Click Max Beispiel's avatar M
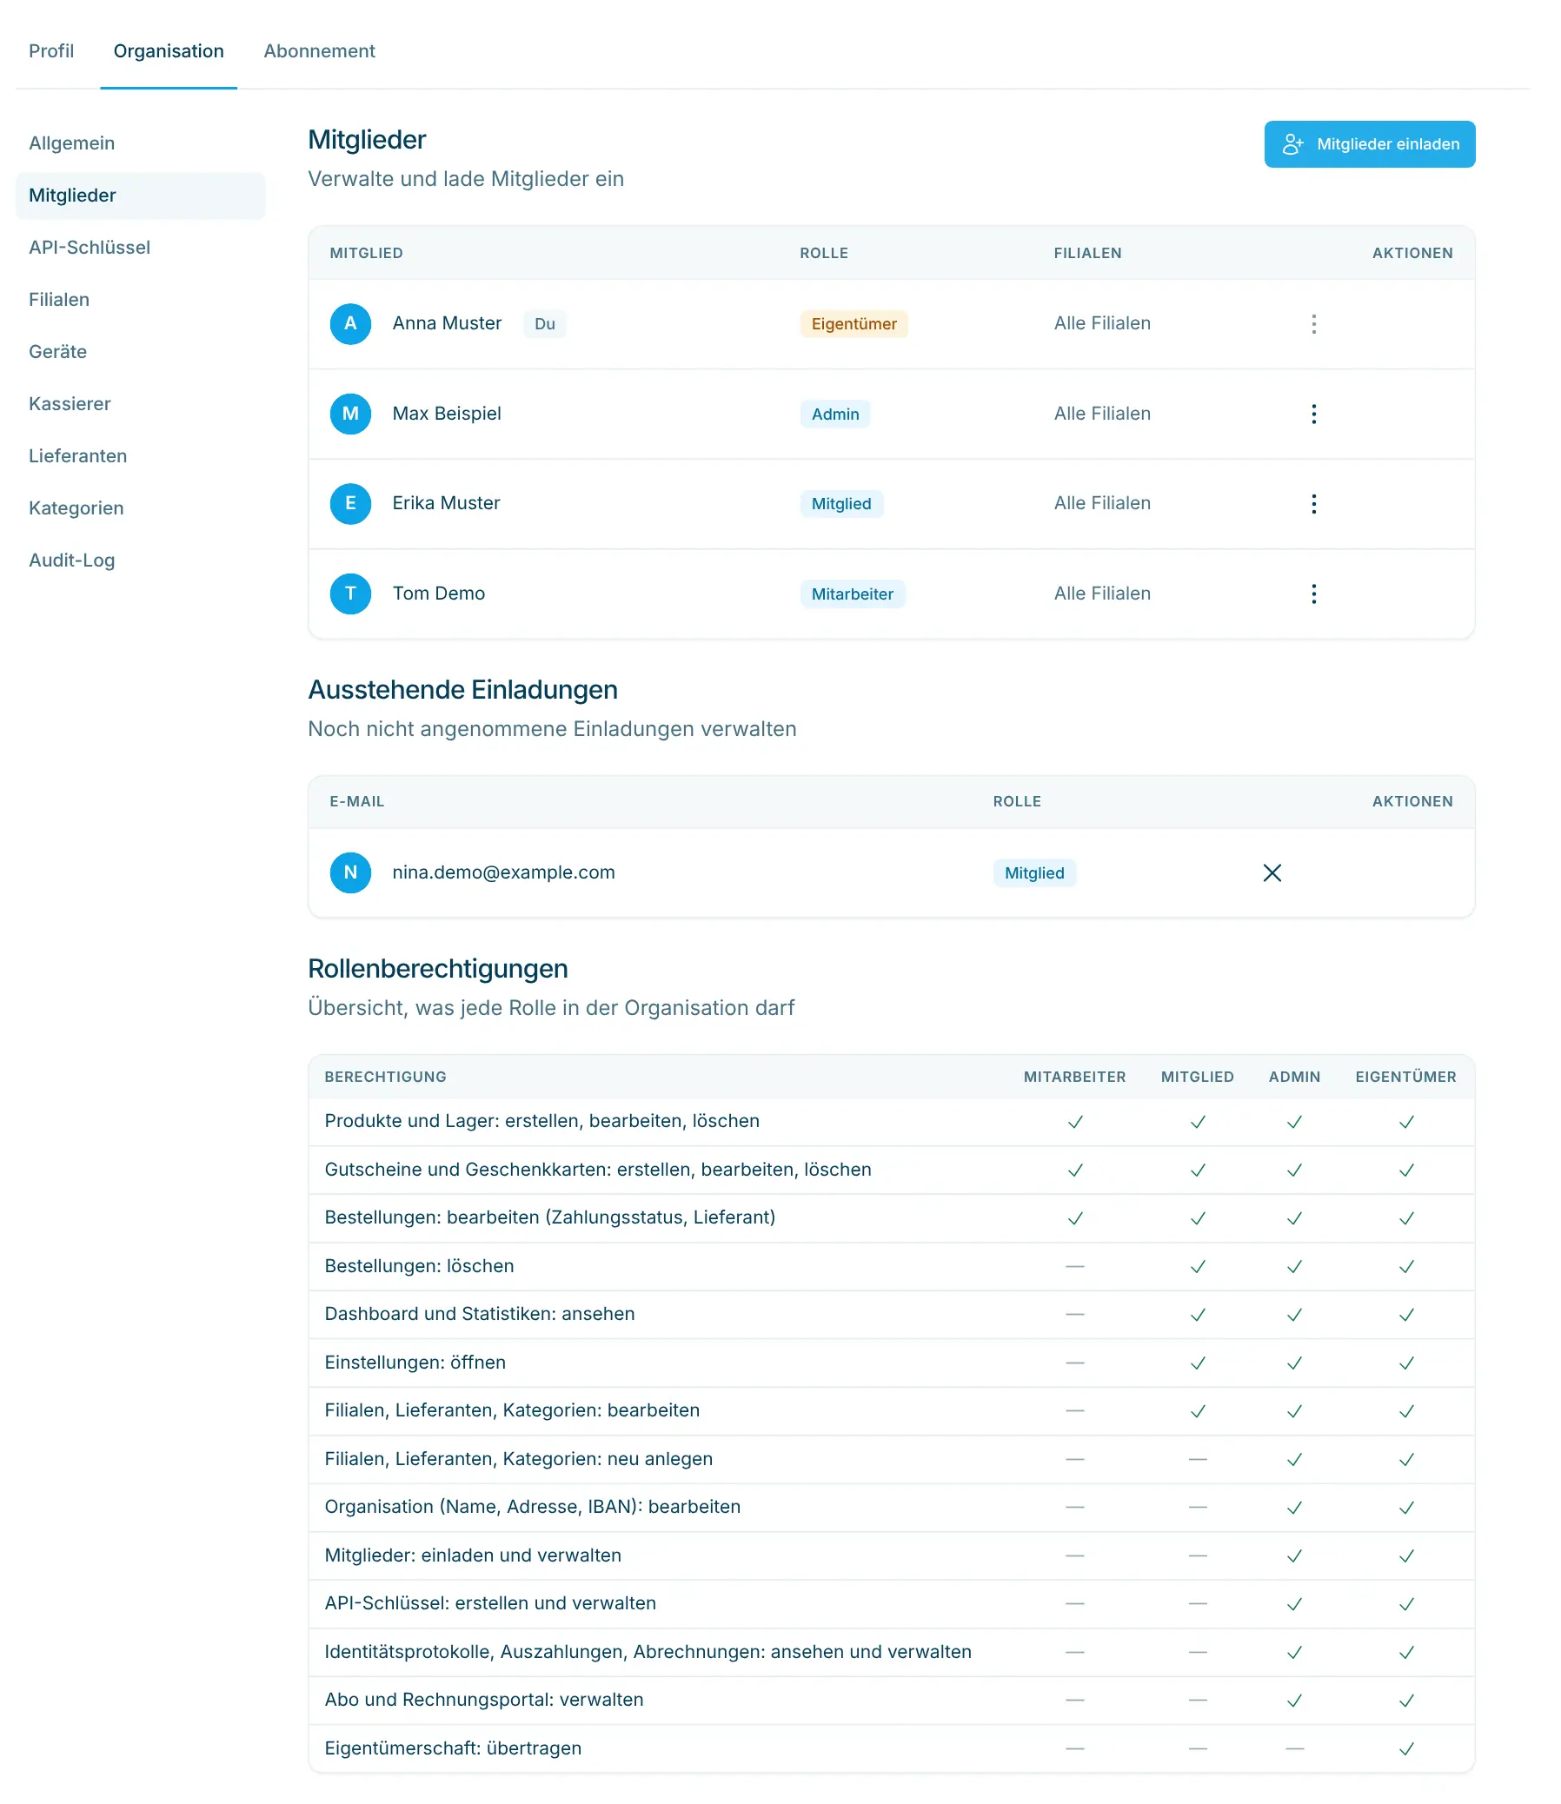 [x=350, y=414]
